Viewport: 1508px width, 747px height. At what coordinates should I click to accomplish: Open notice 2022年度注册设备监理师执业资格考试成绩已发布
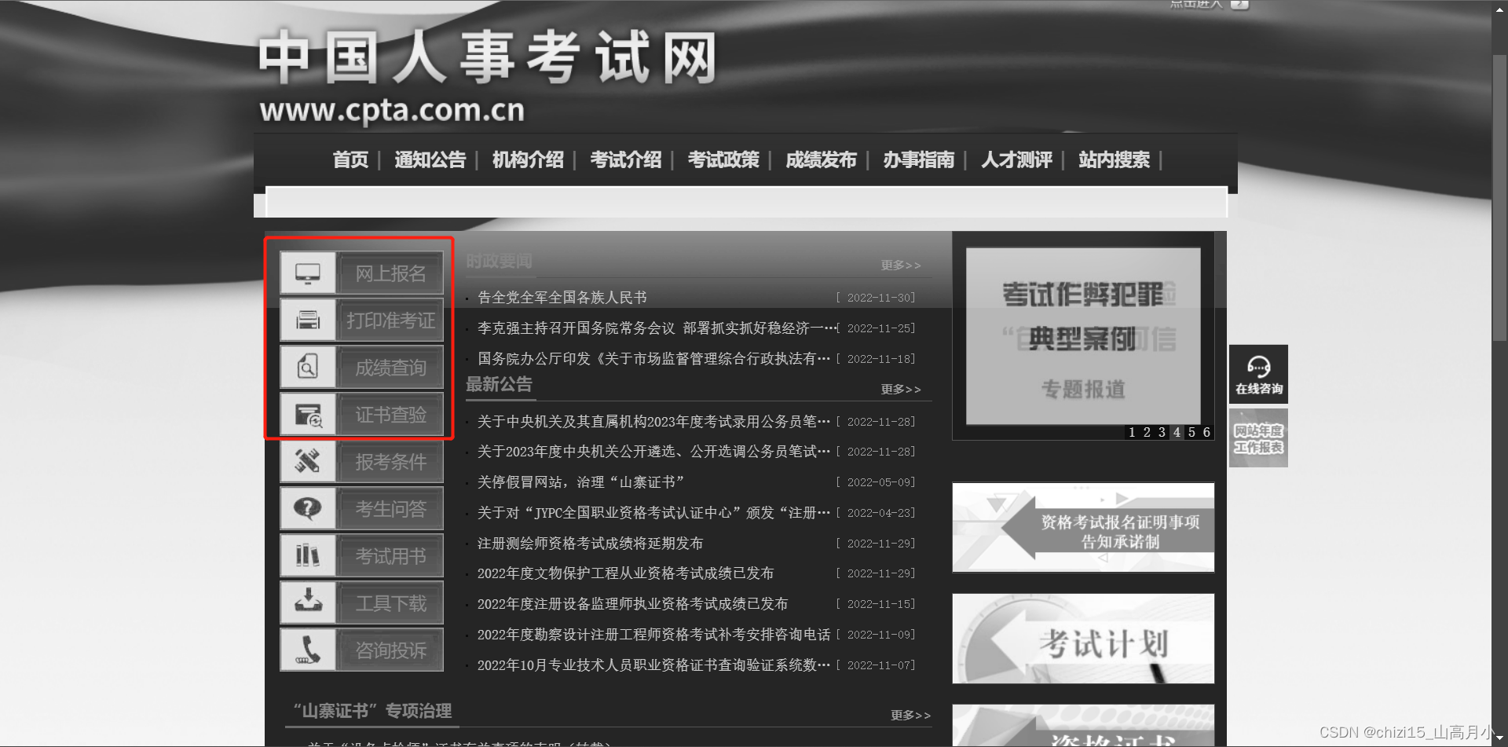click(633, 604)
